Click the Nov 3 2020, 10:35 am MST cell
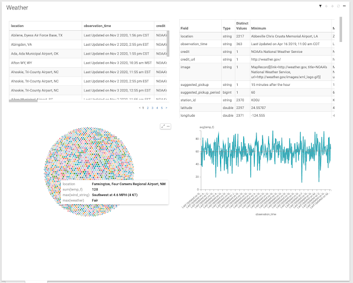 [118, 63]
